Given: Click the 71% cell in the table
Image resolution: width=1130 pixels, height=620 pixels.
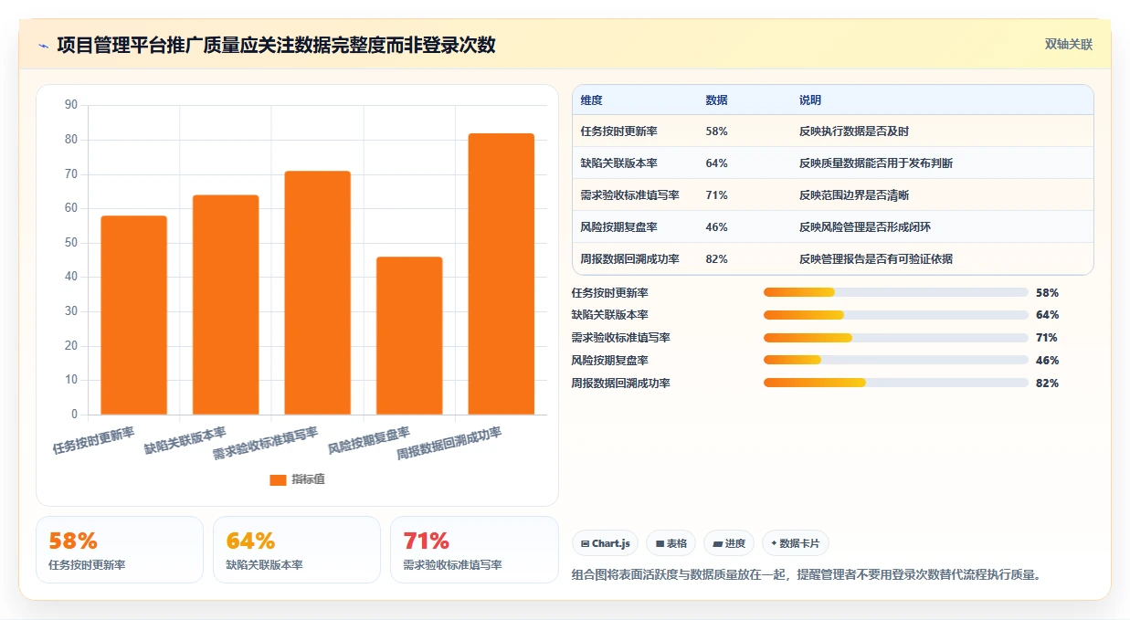Looking at the screenshot, I should tap(717, 195).
